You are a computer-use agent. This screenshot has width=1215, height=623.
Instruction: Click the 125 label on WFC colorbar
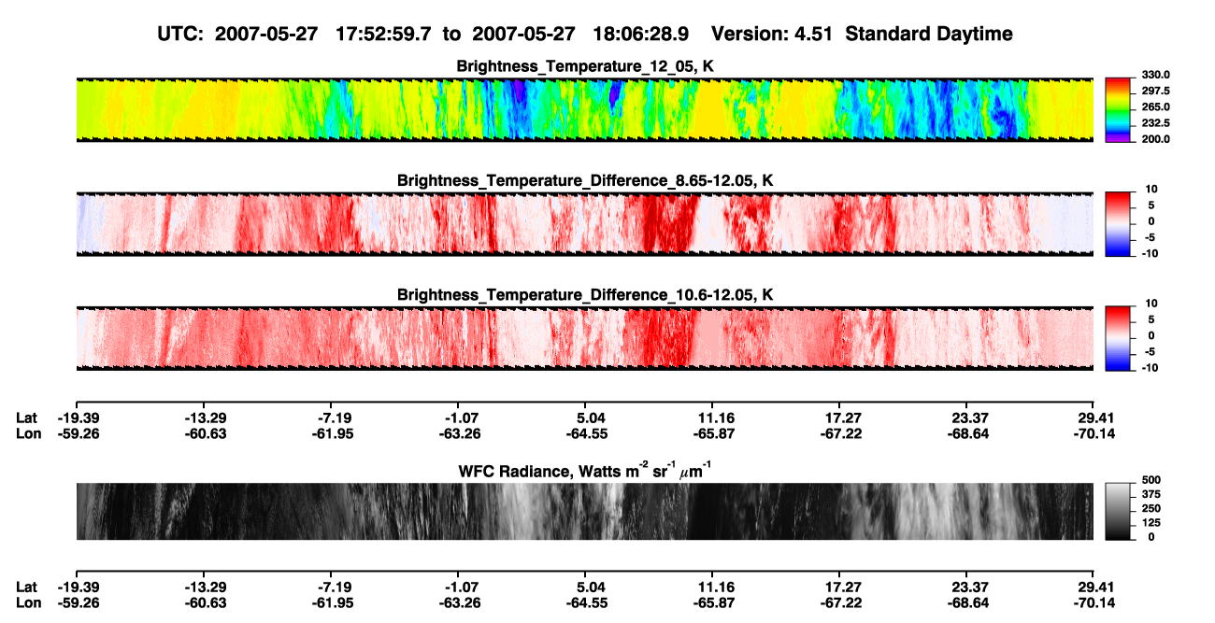(x=1152, y=522)
